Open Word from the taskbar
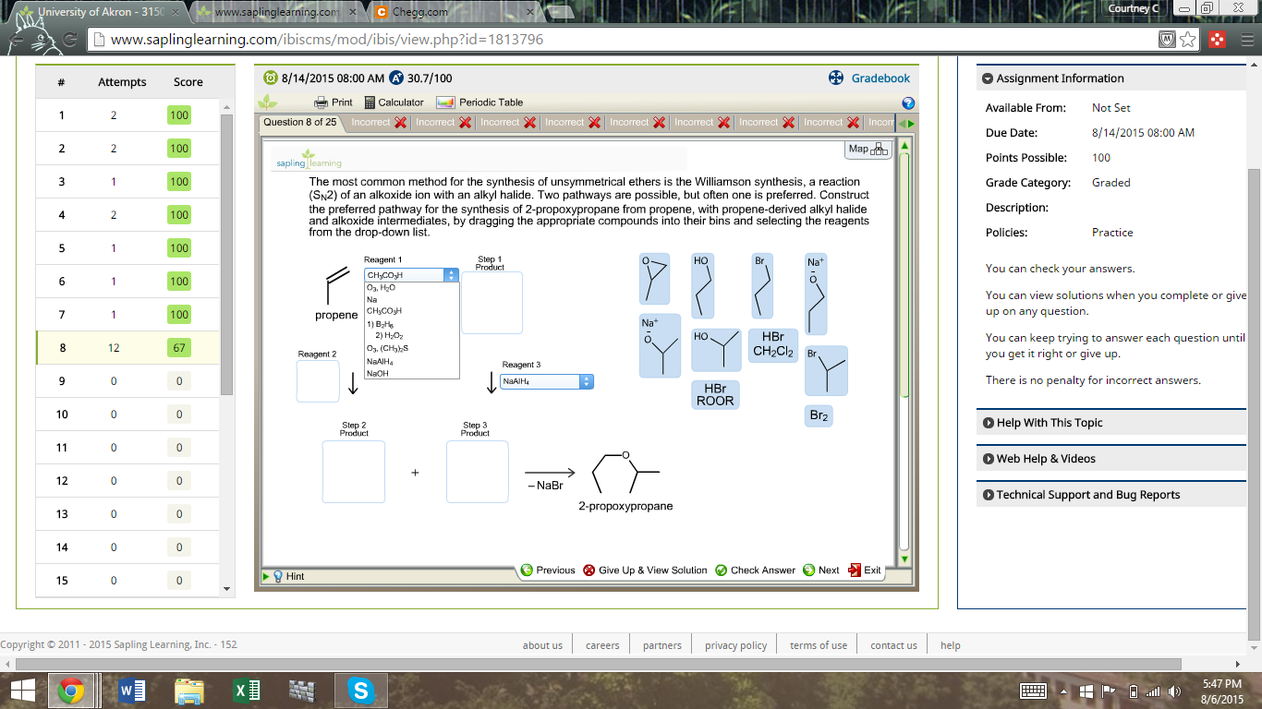The height and width of the screenshot is (709, 1262). [x=133, y=690]
